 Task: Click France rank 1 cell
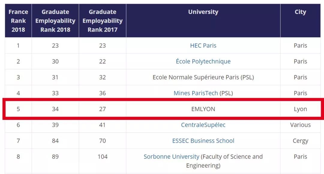pos(18,45)
